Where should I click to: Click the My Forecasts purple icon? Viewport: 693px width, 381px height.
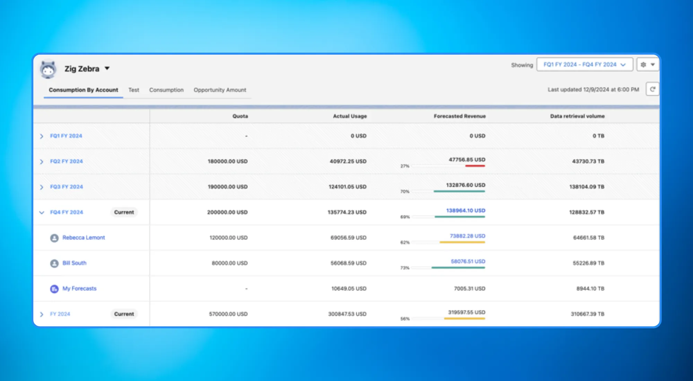[54, 289]
